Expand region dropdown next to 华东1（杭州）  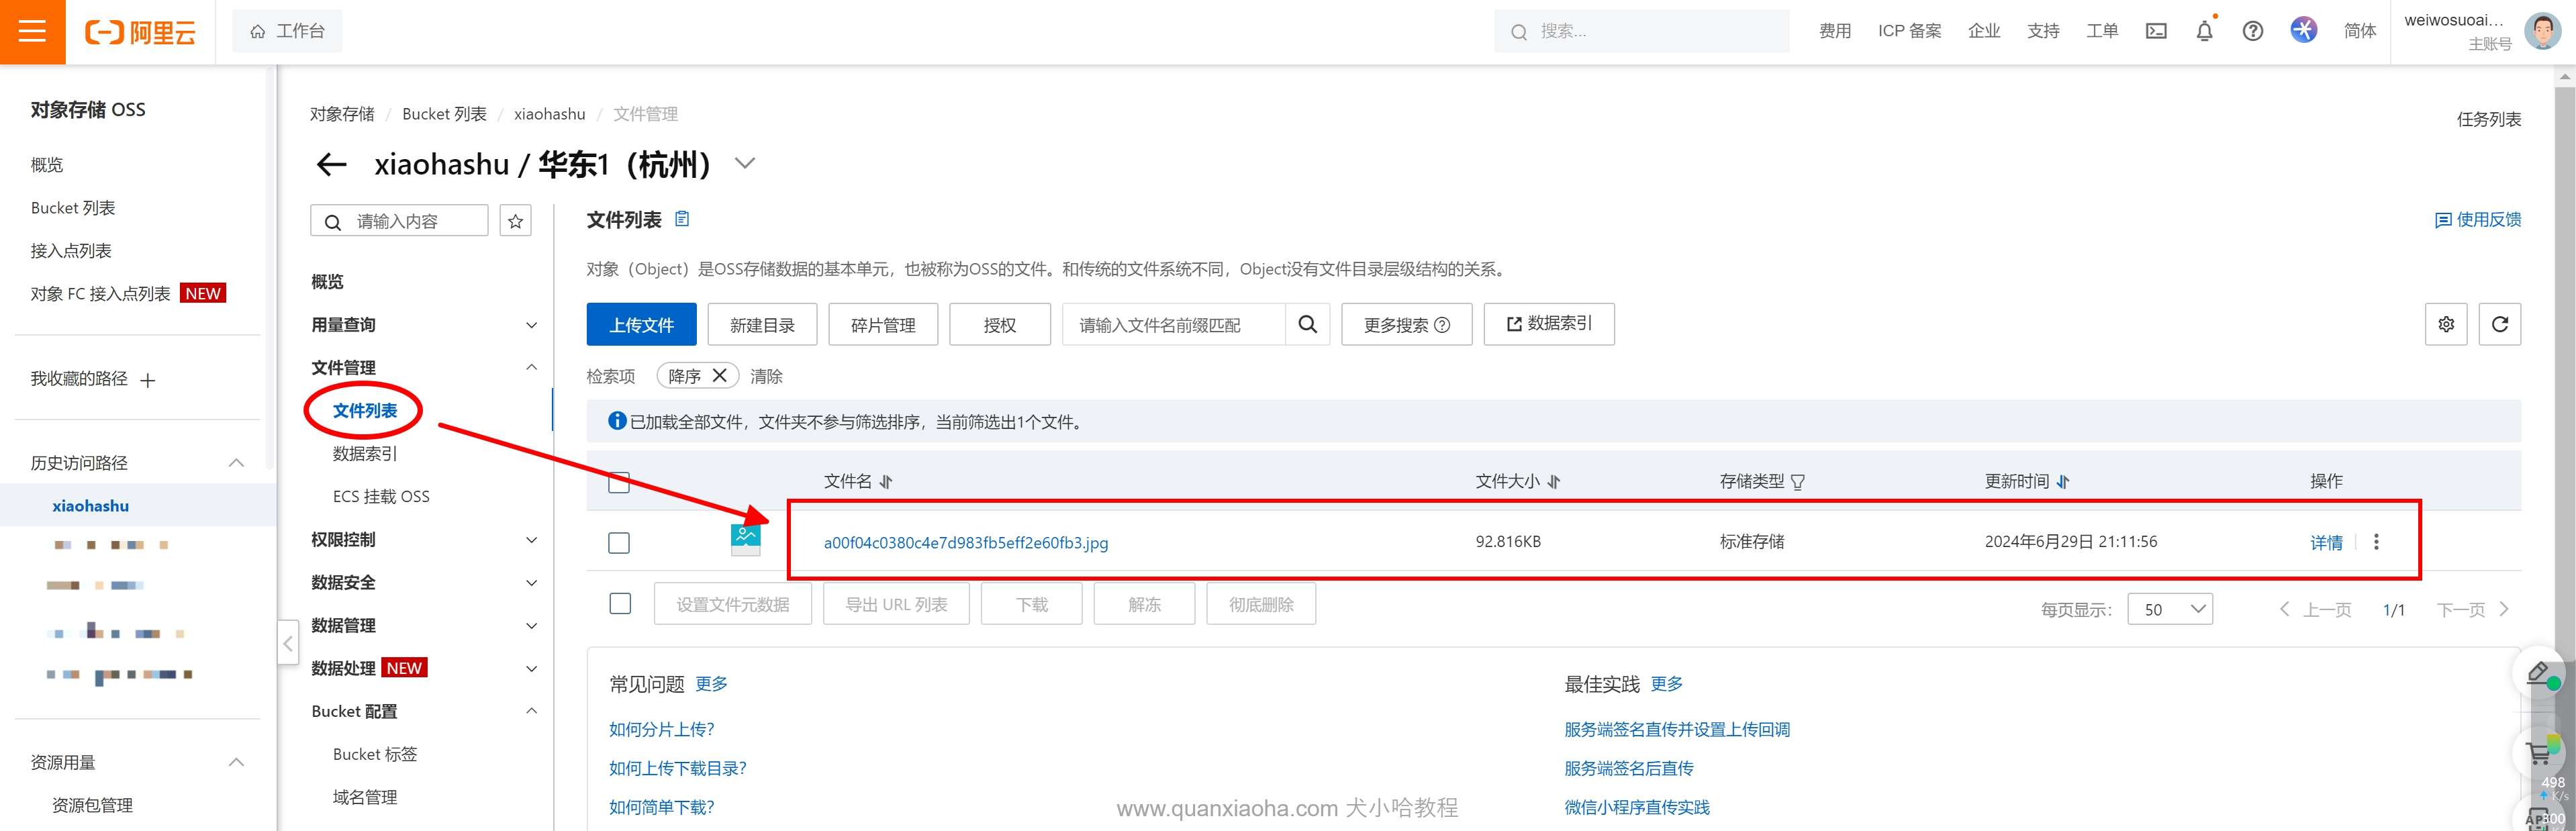[745, 163]
